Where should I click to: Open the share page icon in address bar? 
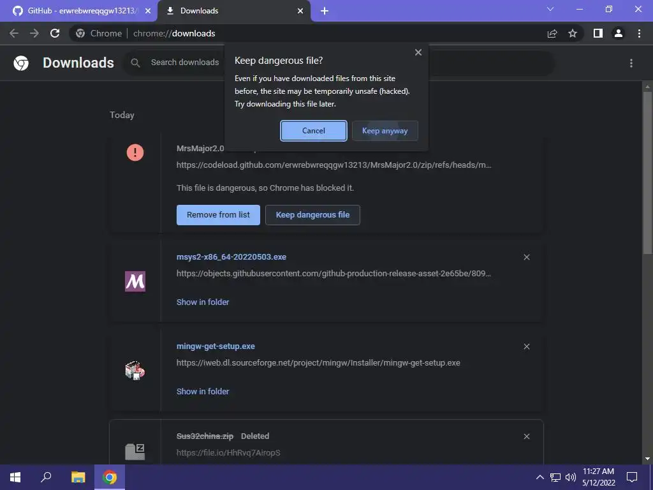(552, 33)
